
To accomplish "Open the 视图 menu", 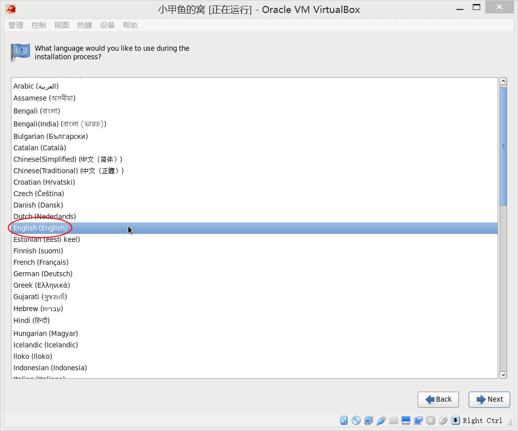I will pos(62,25).
